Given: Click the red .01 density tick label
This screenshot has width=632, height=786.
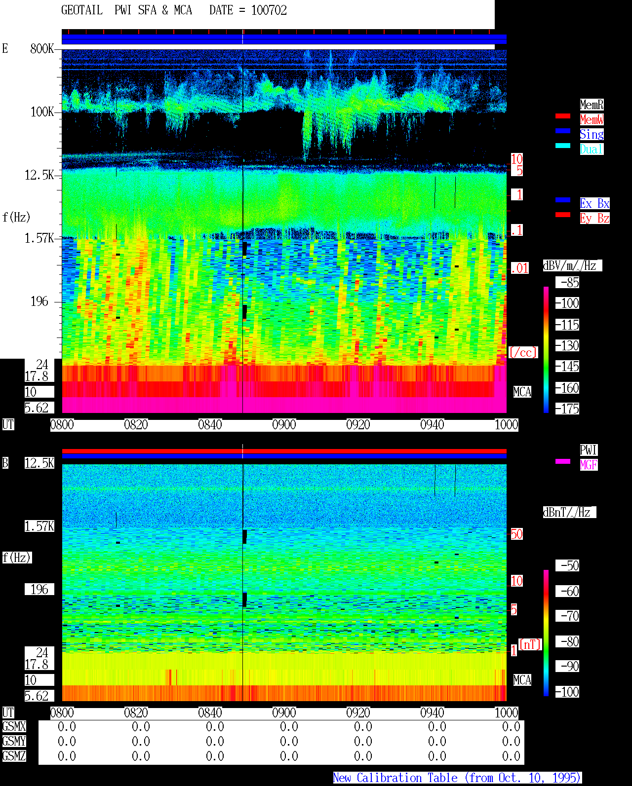Looking at the screenshot, I should point(519,268).
